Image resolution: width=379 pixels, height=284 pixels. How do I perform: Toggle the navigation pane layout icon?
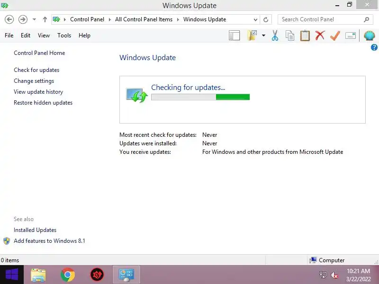click(234, 35)
